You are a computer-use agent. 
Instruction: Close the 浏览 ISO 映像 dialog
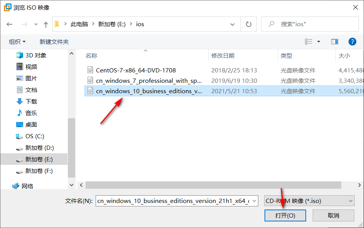point(355,7)
